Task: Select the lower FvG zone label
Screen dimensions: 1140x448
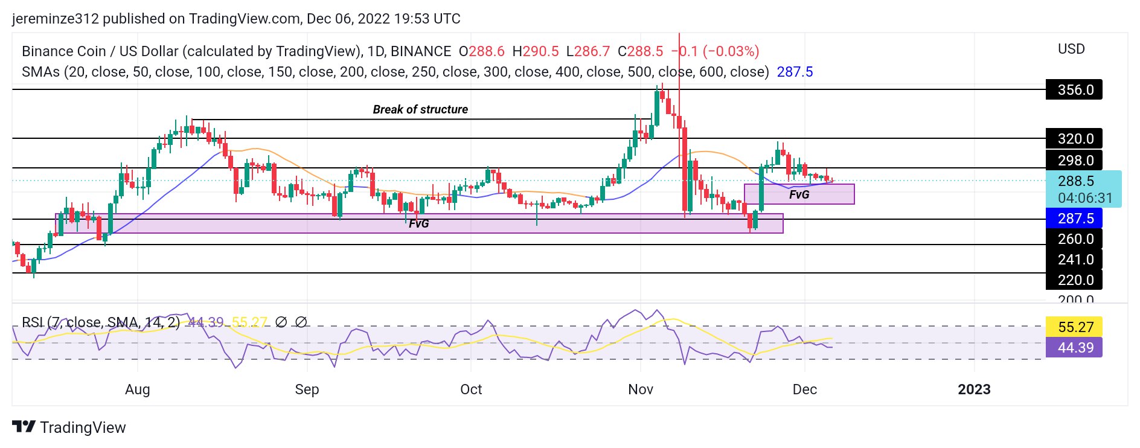Action: pyautogui.click(x=418, y=224)
